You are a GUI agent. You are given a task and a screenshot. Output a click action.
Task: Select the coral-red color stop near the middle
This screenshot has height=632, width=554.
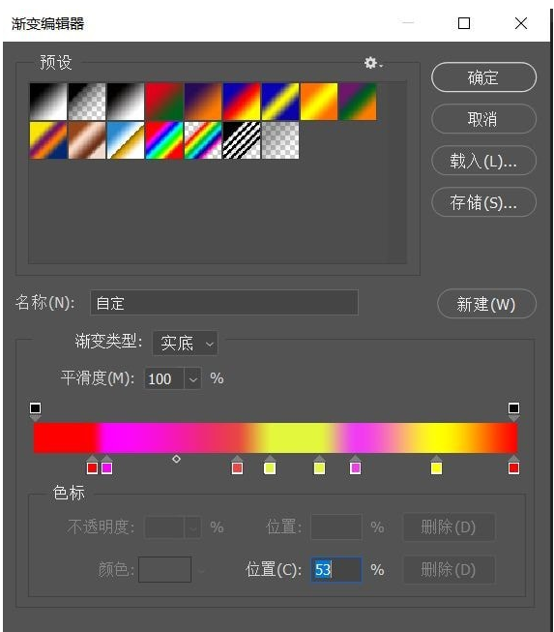point(237,465)
